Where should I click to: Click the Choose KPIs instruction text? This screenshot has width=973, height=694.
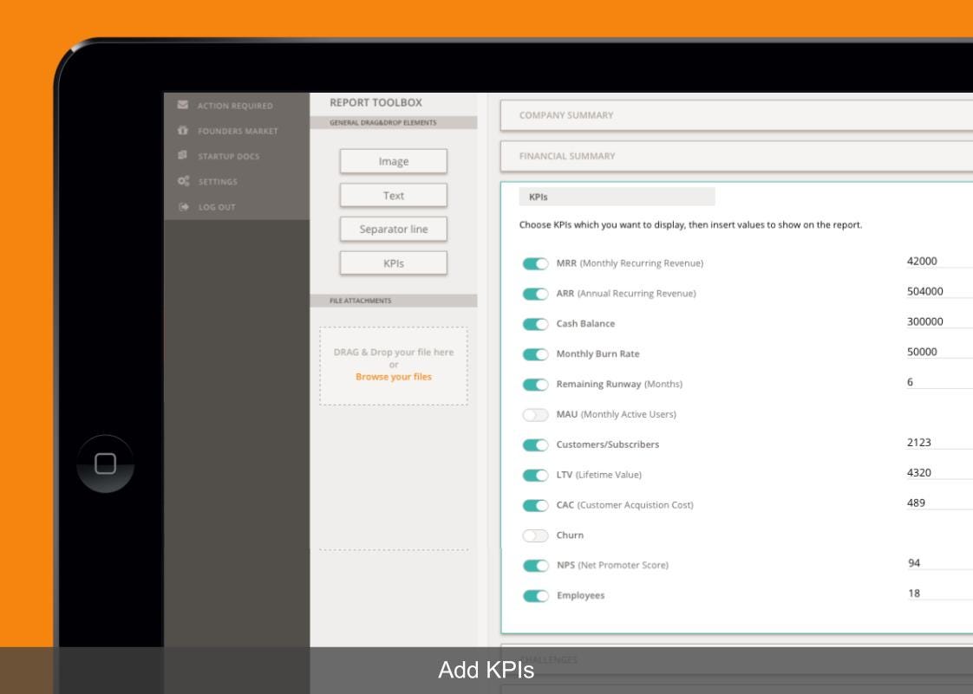click(x=690, y=224)
